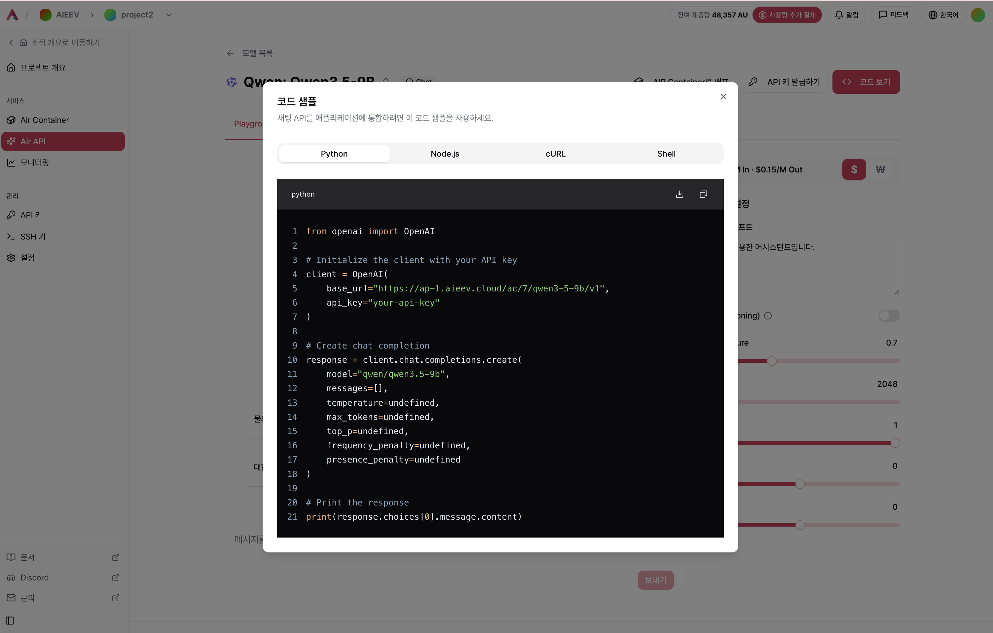Click the system prompt text area
Image resolution: width=993 pixels, height=633 pixels.
pos(819,266)
